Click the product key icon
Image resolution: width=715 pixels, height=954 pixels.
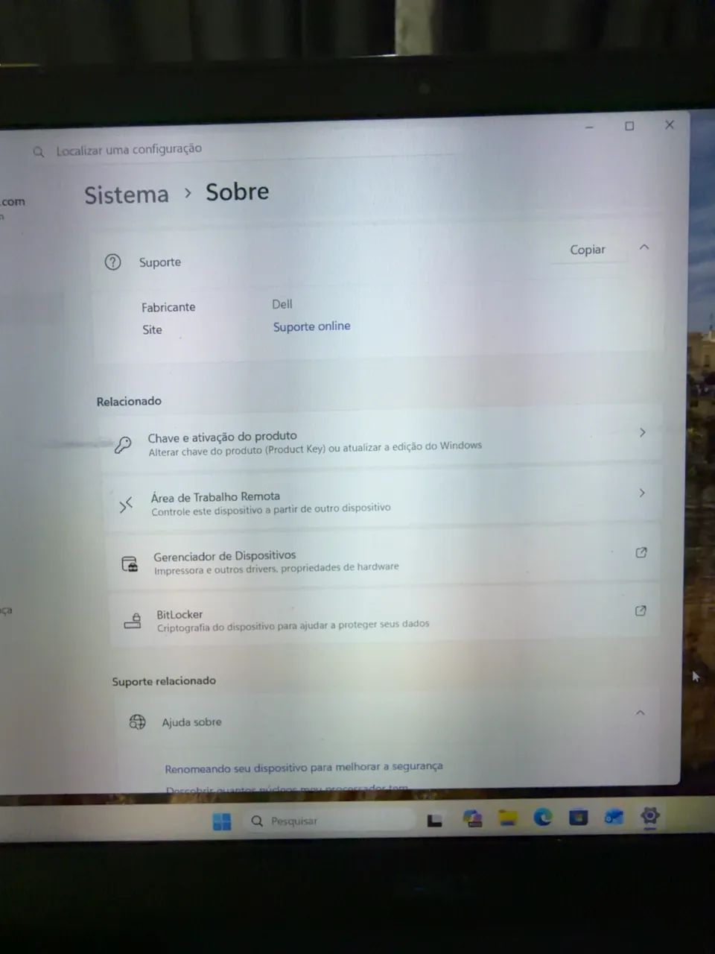pyautogui.click(x=123, y=445)
